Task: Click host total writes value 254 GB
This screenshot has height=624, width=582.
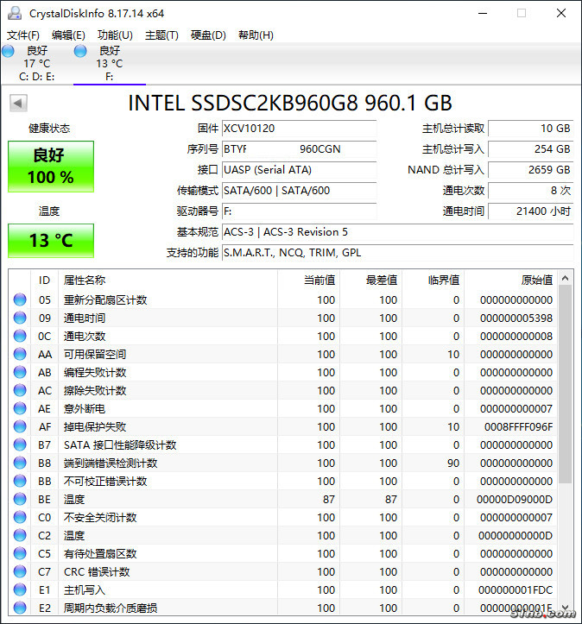Action: pos(531,149)
